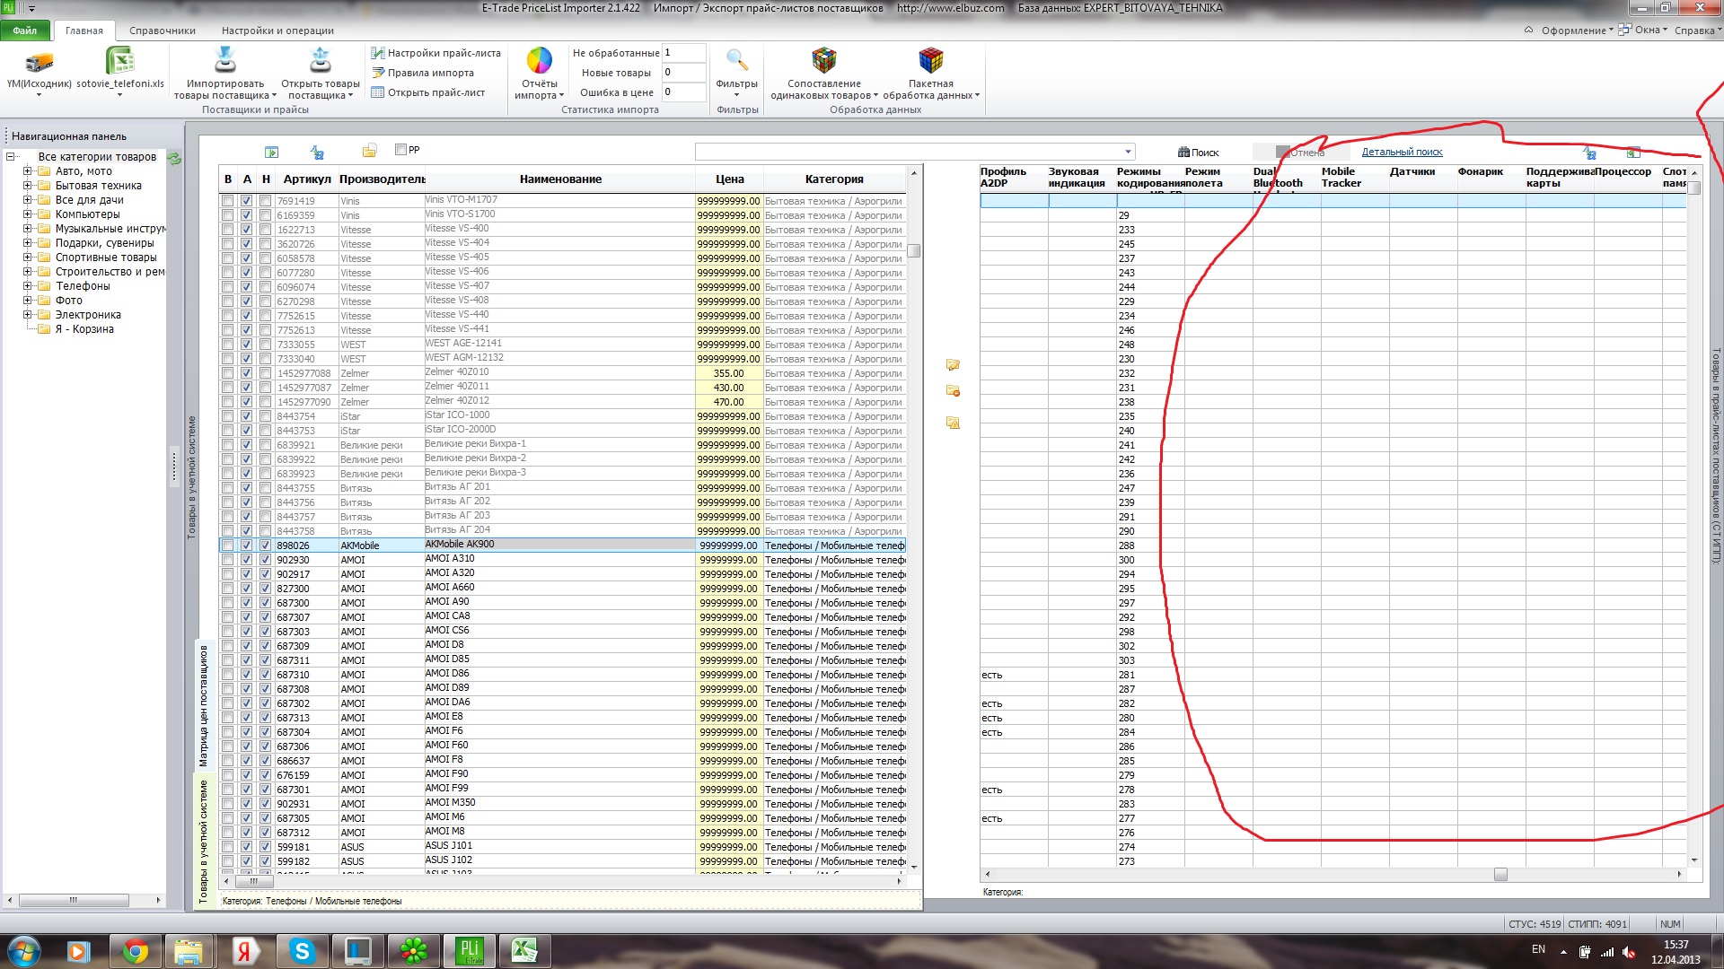The image size is (1724, 969).
Task: Sort by the Артикул column header
Action: 307,179
